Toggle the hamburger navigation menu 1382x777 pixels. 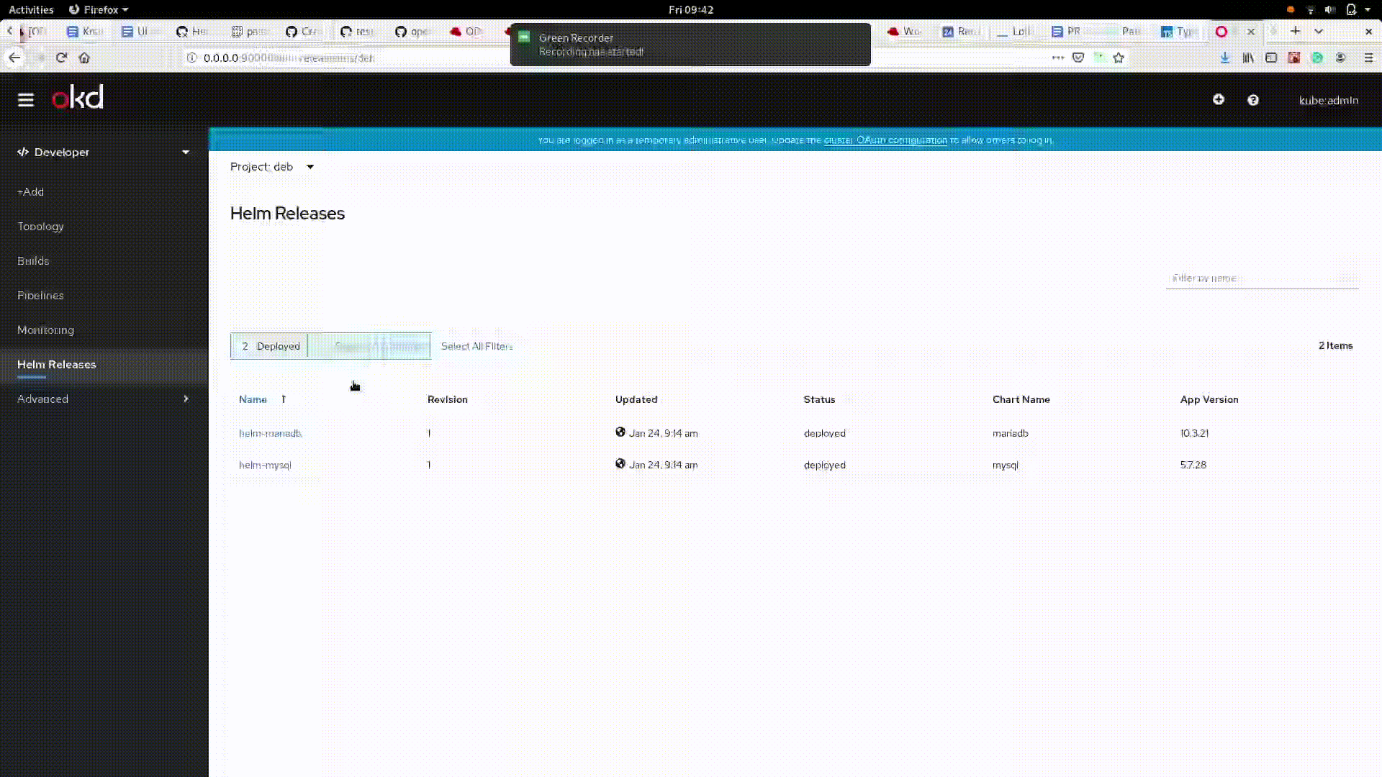pos(26,100)
